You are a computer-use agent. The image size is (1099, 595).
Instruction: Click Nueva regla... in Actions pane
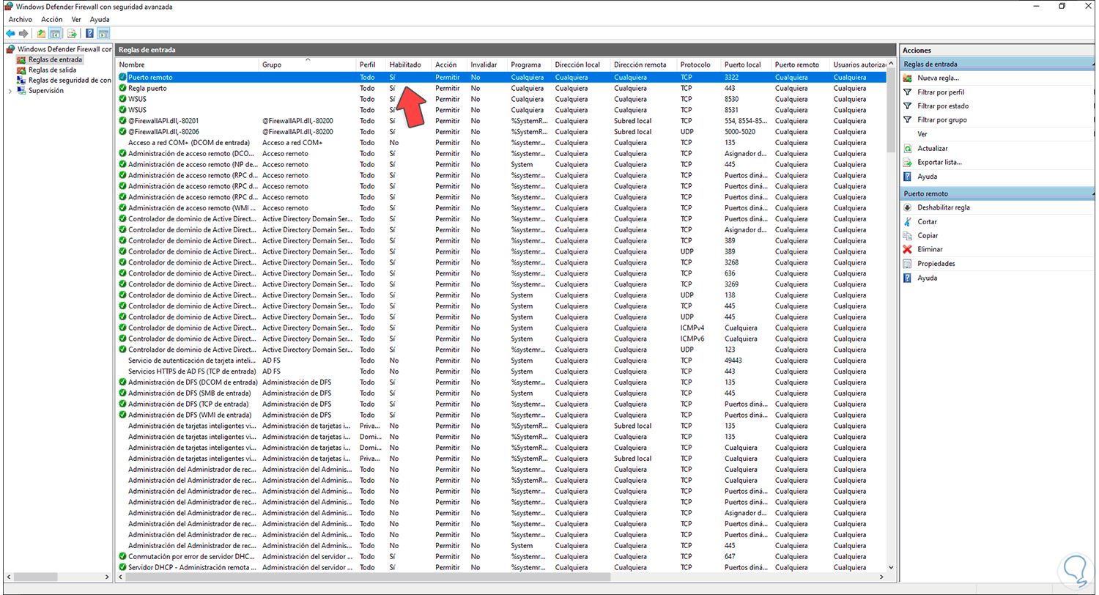[x=938, y=78]
